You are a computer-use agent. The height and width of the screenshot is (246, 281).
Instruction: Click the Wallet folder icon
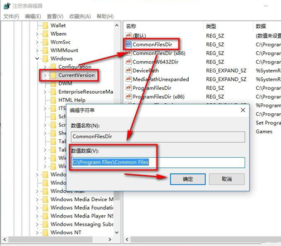pos(45,26)
